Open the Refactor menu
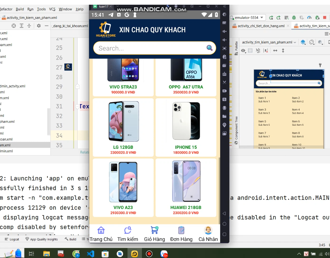 point(6,9)
